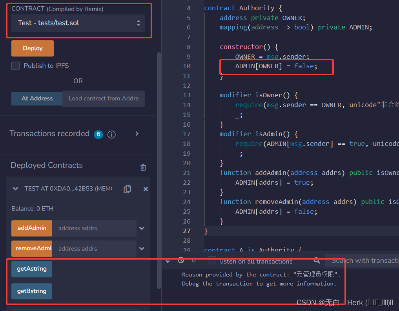Focus the Search with transaction hash field

(x=362, y=261)
